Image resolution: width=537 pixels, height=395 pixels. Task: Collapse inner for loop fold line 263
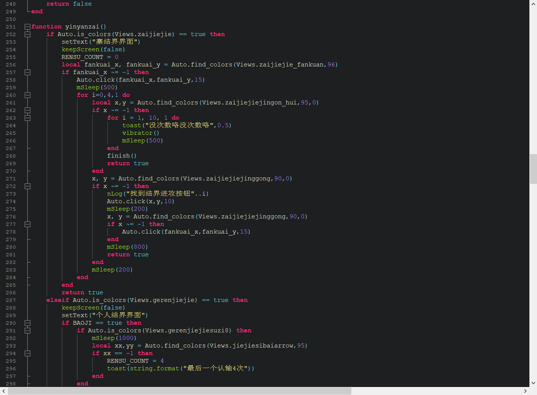(27, 118)
